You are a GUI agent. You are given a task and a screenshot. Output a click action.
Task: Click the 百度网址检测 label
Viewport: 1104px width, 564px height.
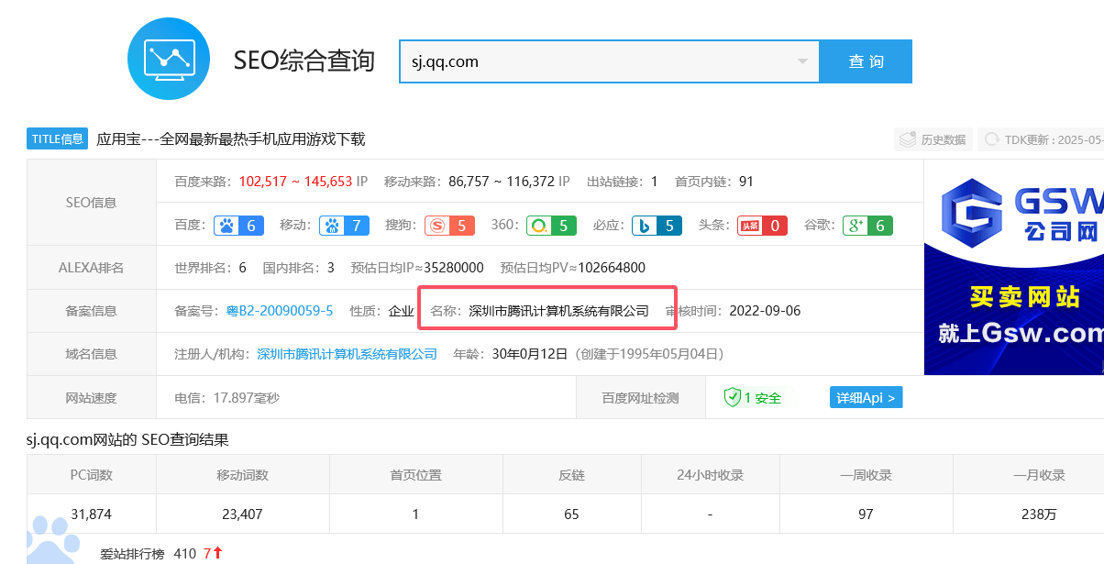coord(640,398)
